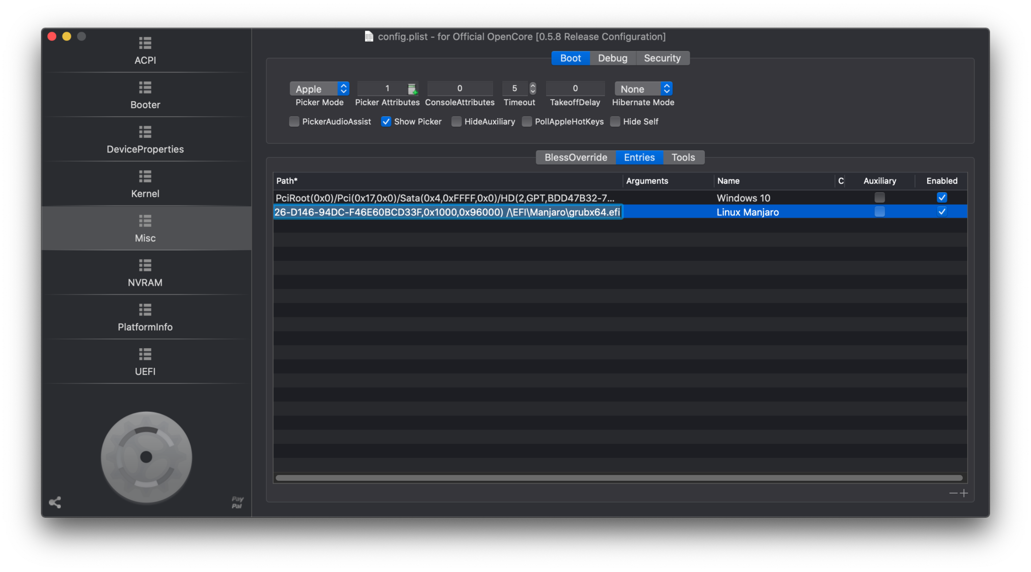
Task: Disable the Show Picker checkbox
Action: [x=386, y=121]
